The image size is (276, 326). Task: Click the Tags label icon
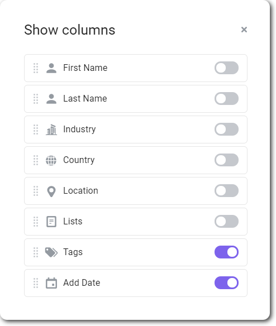pyautogui.click(x=51, y=252)
